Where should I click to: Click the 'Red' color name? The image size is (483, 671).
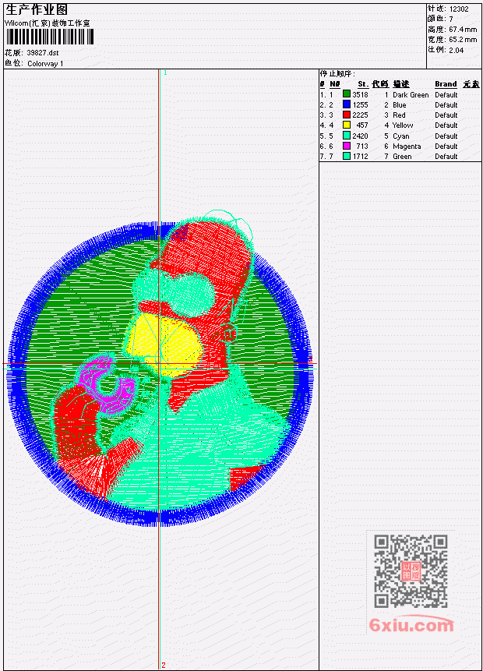(x=399, y=115)
